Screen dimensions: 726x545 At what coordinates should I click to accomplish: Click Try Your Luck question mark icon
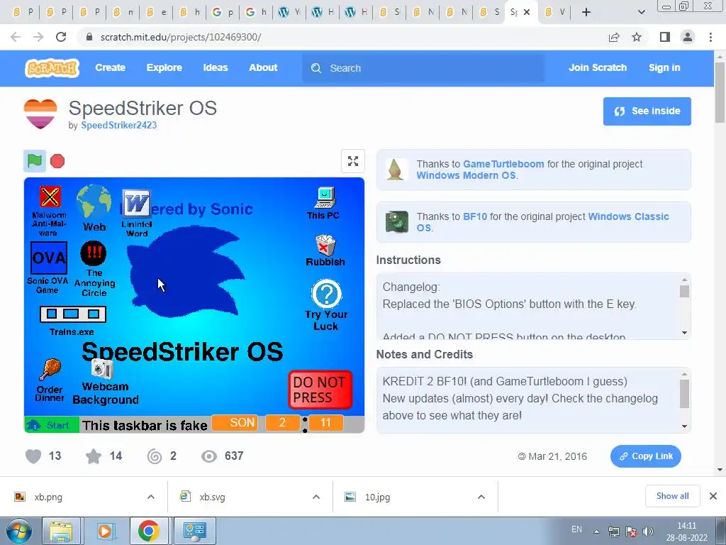tap(326, 305)
